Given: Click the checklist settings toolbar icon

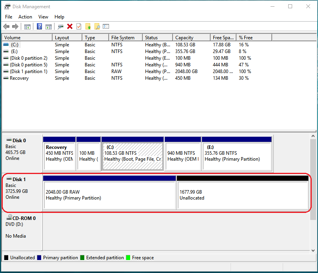Looking at the screenshot, I should click(106, 26).
